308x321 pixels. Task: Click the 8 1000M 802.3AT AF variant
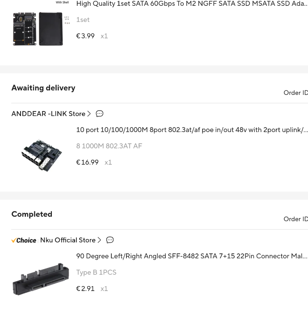pyautogui.click(x=109, y=146)
